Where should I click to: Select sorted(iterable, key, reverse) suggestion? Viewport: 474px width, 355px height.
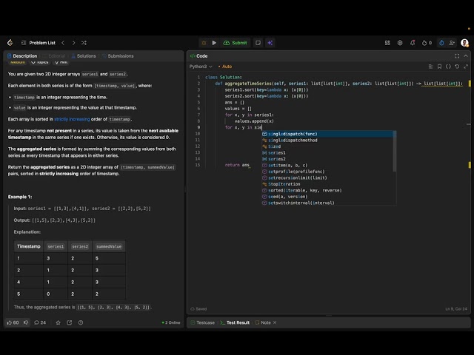click(327, 190)
